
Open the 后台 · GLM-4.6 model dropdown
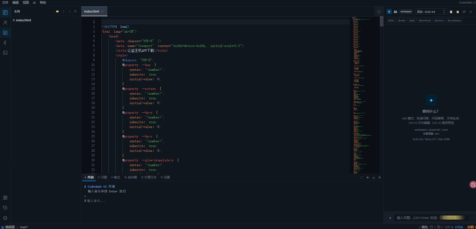pos(431,12)
